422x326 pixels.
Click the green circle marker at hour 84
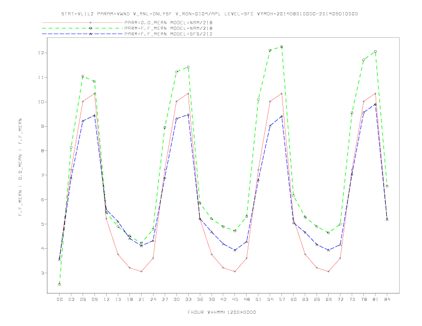tap(387, 186)
